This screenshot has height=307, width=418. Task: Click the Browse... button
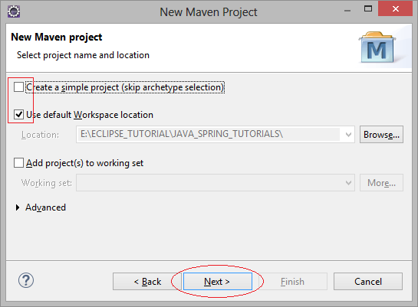click(x=381, y=135)
